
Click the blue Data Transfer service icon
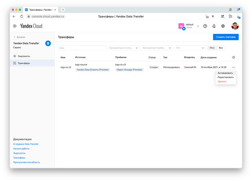[48, 43]
